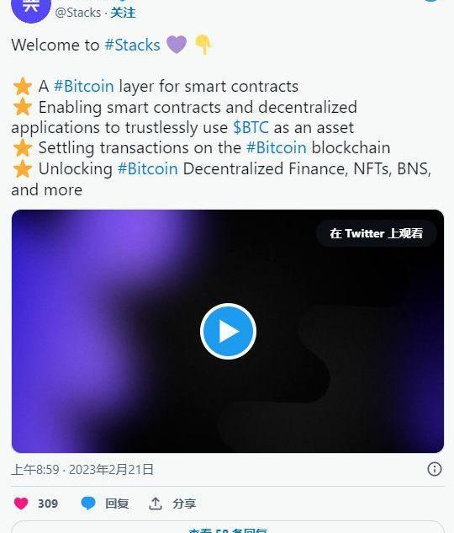Click the blue reply speech bubble icon
Screen dimensions: 454x533
pyautogui.click(x=88, y=504)
